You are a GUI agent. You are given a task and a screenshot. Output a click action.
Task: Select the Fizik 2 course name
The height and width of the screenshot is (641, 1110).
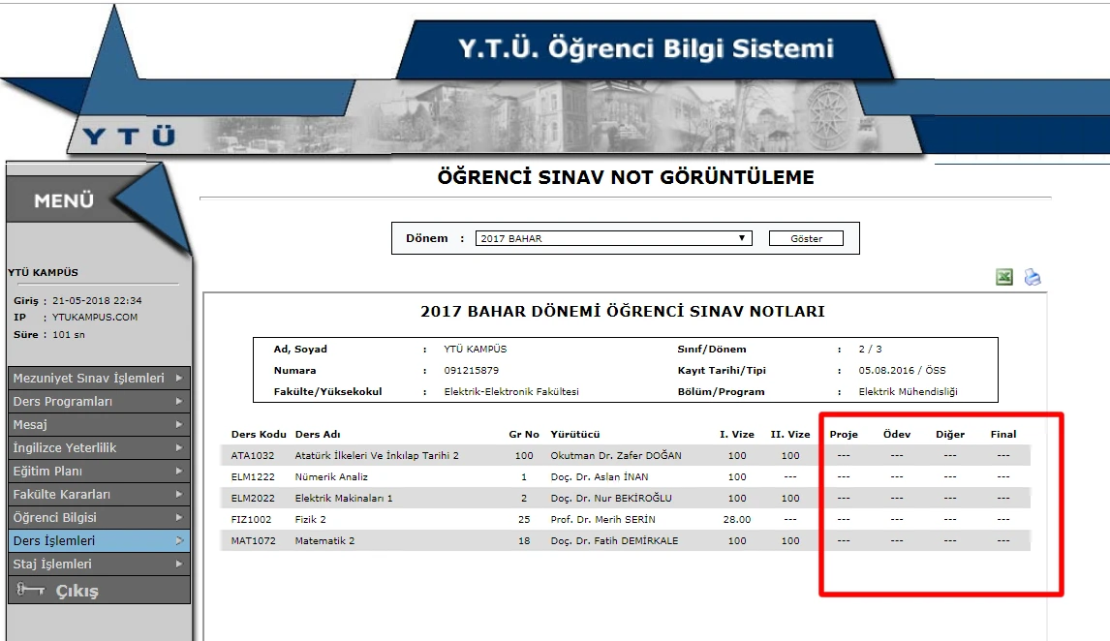[310, 520]
